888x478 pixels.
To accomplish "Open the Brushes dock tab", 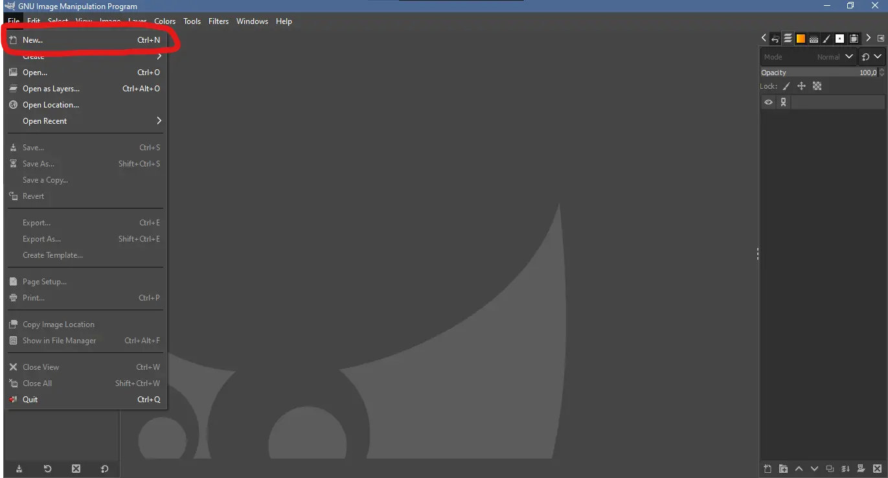I will click(x=826, y=39).
